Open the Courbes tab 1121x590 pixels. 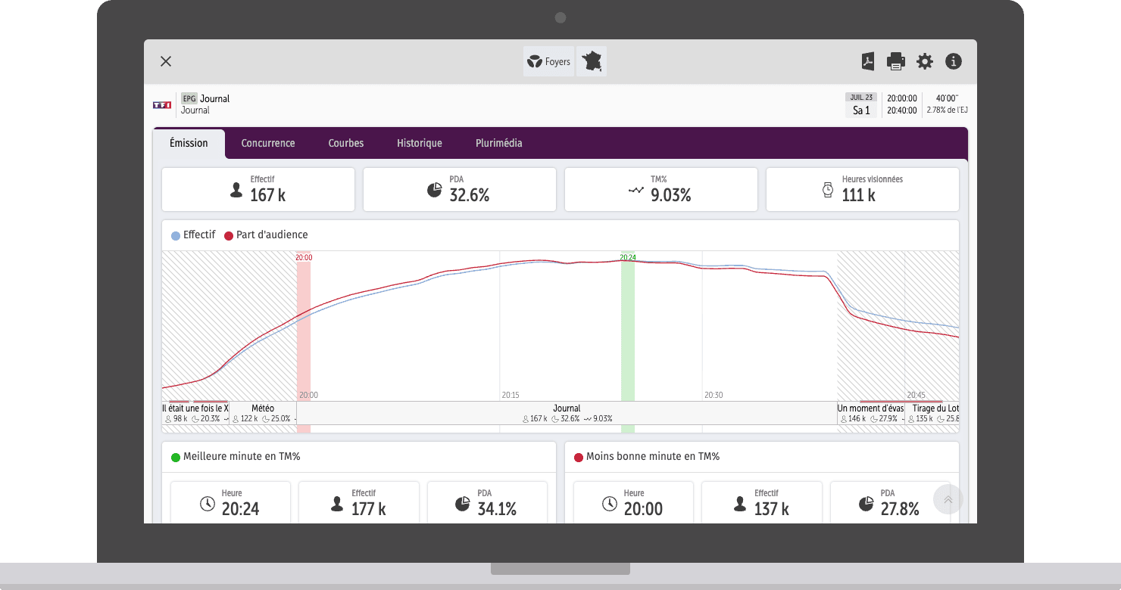coord(346,143)
